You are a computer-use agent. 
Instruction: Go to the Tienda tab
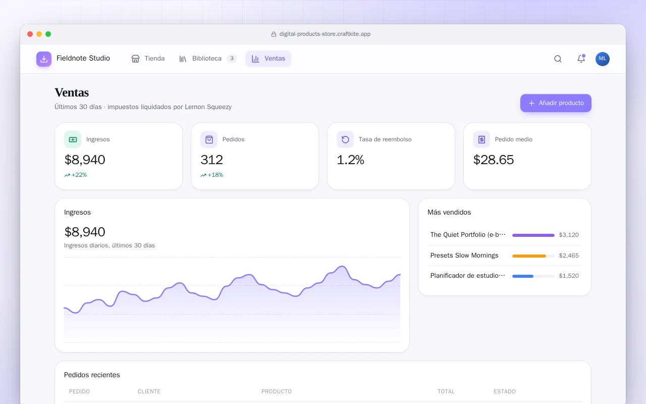coord(148,59)
